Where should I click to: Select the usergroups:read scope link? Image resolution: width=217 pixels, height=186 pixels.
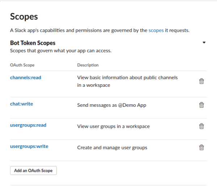point(28,125)
